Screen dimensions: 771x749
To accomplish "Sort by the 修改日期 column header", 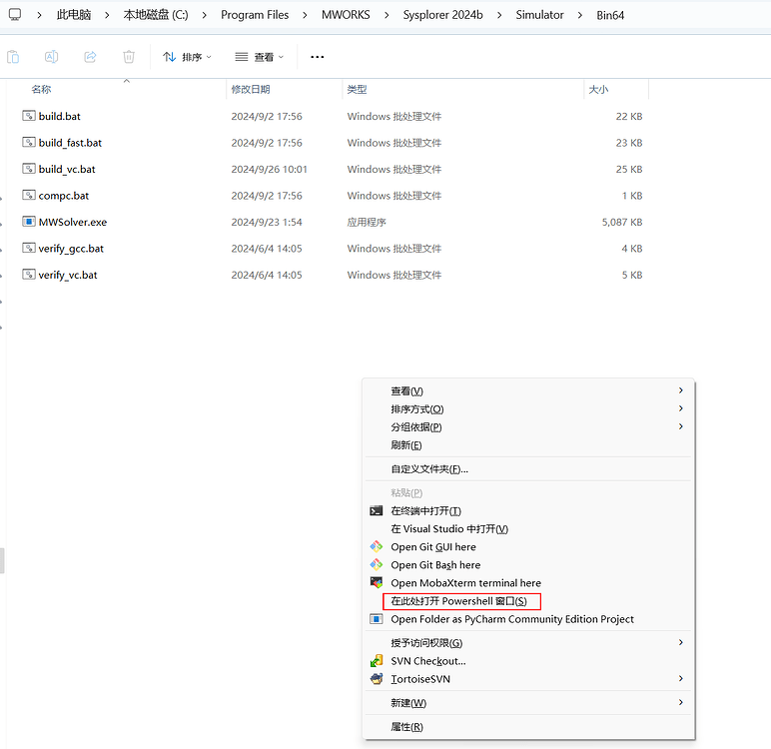I will click(x=251, y=90).
